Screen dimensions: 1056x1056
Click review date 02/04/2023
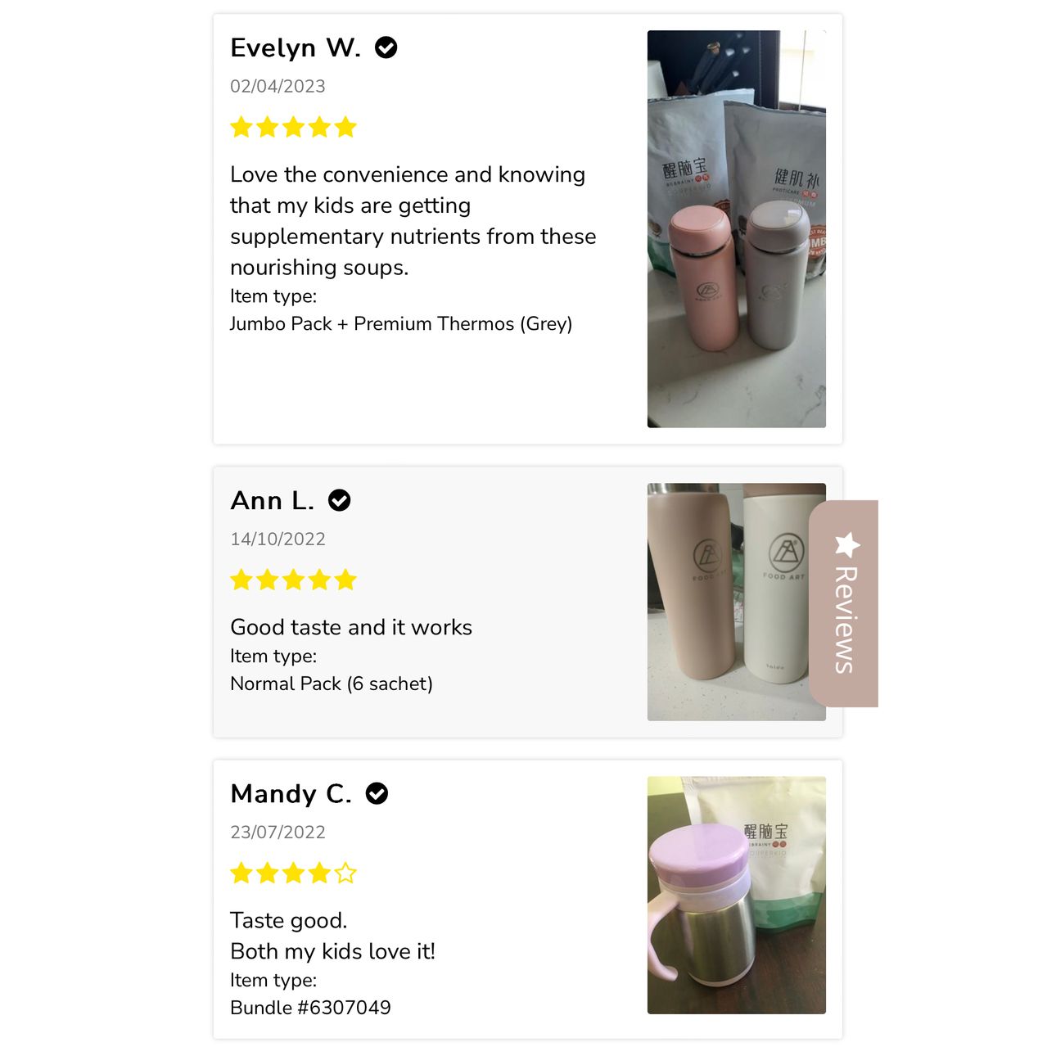click(x=278, y=86)
